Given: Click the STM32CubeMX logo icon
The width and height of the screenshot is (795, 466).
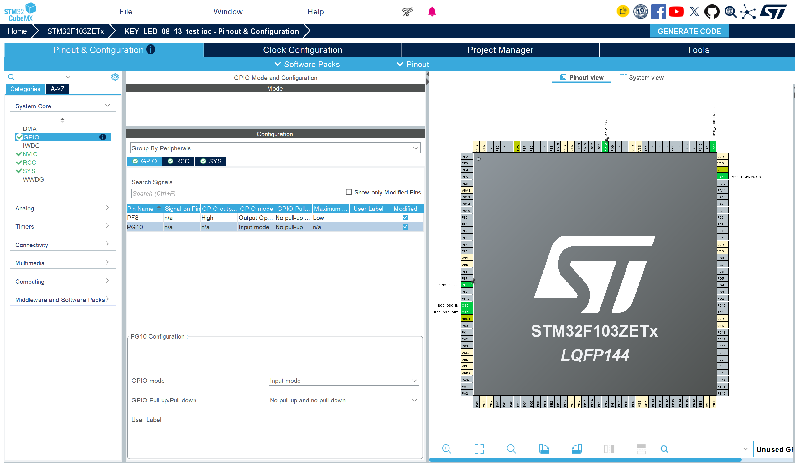Looking at the screenshot, I should point(20,12).
